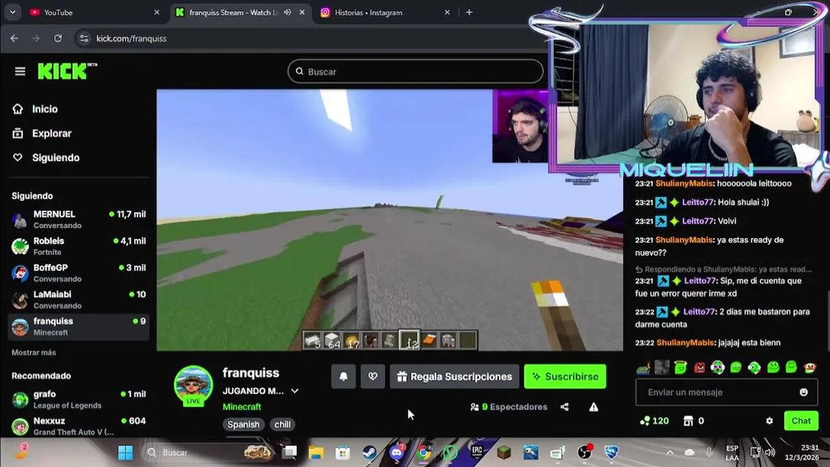Open File Explorer from taskbar
830x467 pixels.
pyautogui.click(x=316, y=452)
